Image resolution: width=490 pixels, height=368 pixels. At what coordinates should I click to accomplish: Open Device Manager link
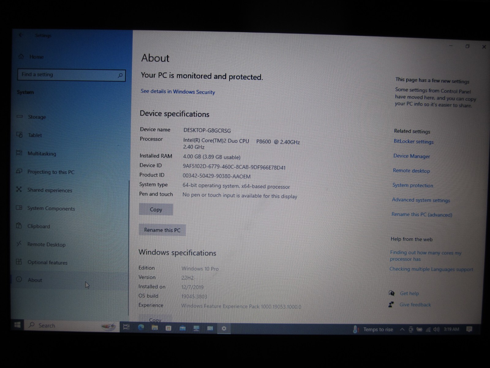click(x=412, y=156)
